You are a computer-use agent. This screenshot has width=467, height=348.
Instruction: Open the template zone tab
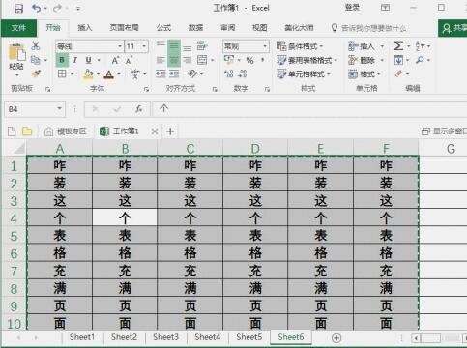pyautogui.click(x=66, y=131)
